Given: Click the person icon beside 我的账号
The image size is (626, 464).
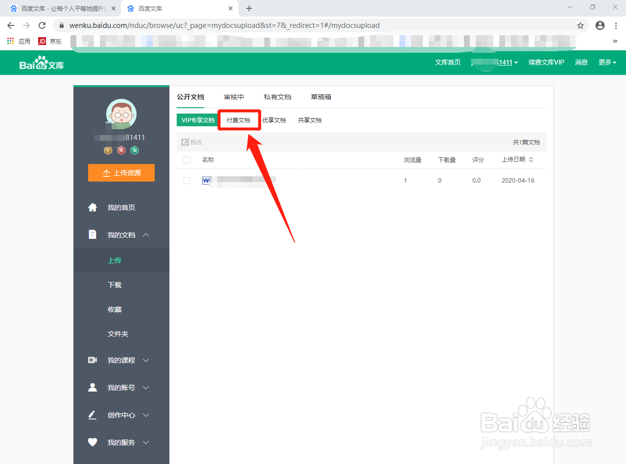Looking at the screenshot, I should [93, 387].
